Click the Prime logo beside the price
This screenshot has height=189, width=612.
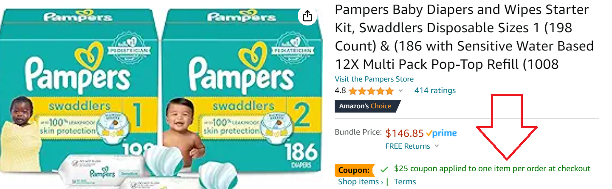[x=442, y=133]
